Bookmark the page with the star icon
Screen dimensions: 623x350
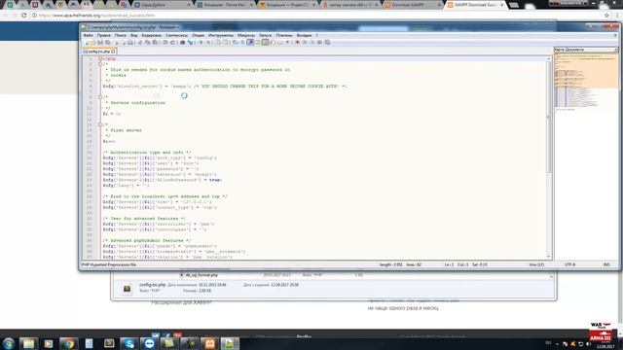coord(606,16)
